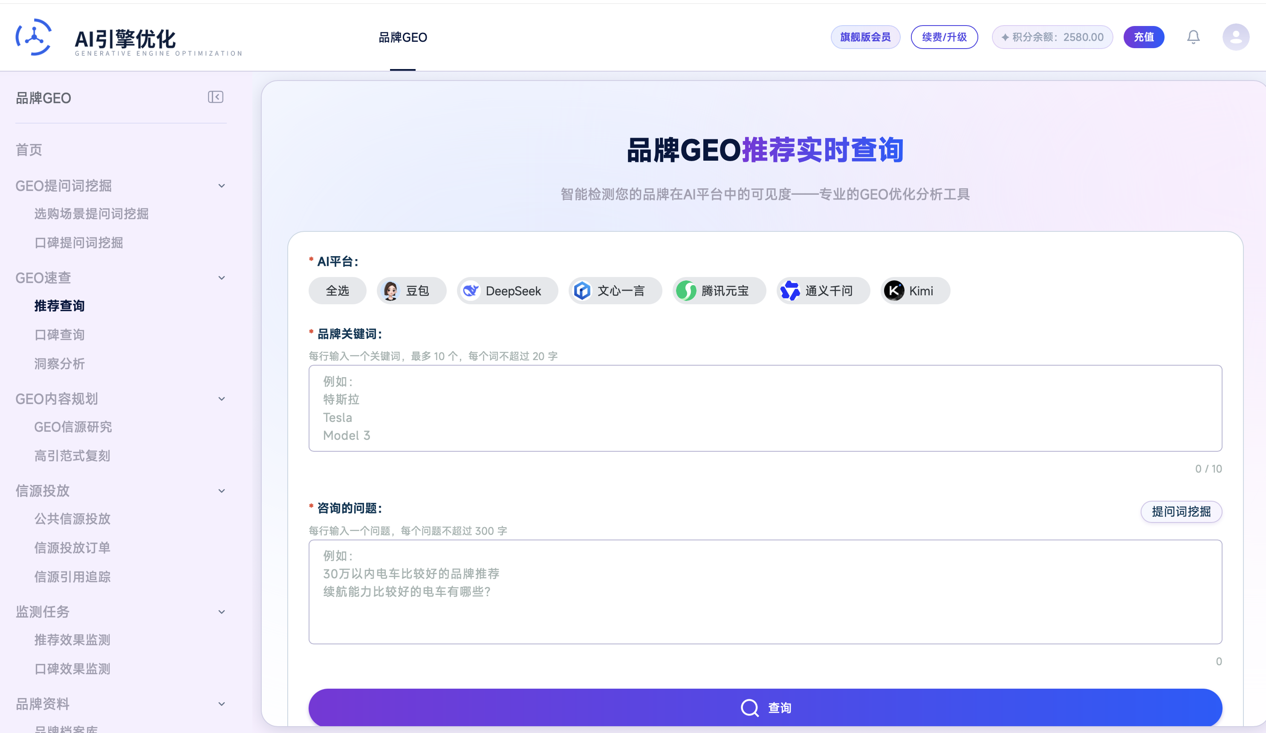Select 推荐查询 in sidebar
1266x733 pixels.
click(x=59, y=306)
